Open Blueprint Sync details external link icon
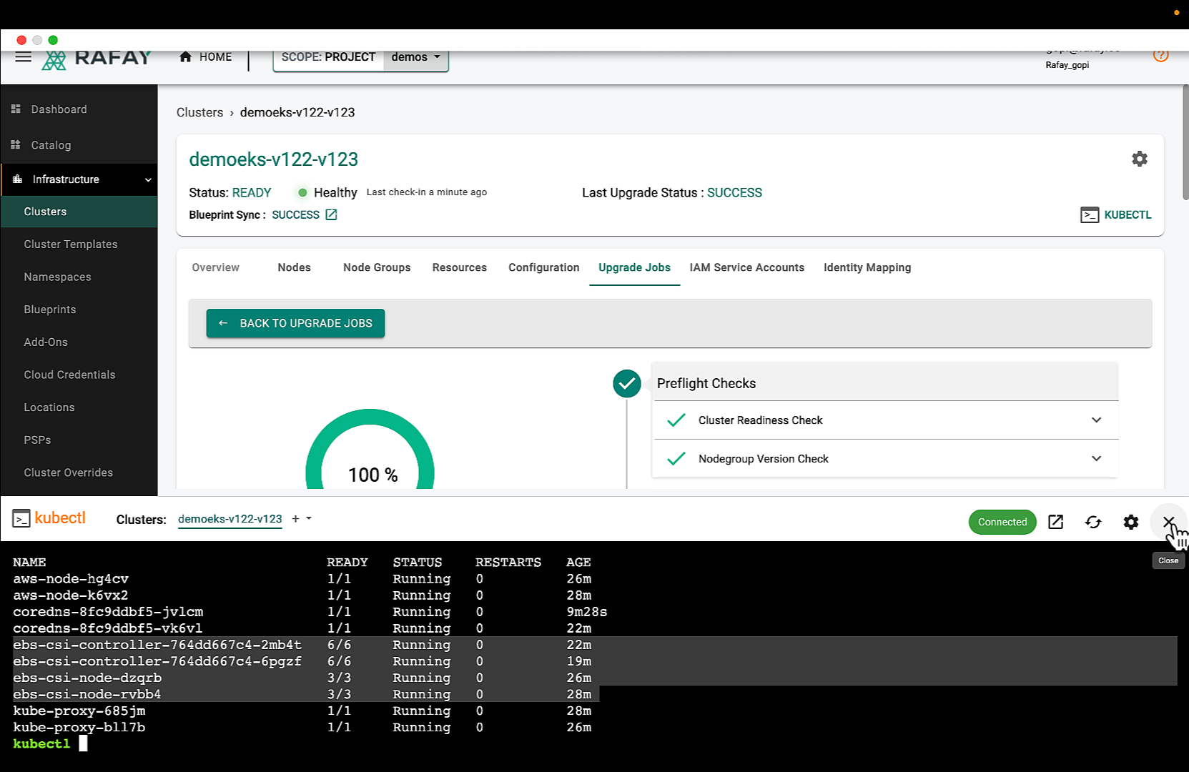Screen dimensions: 1189x772 tap(331, 214)
